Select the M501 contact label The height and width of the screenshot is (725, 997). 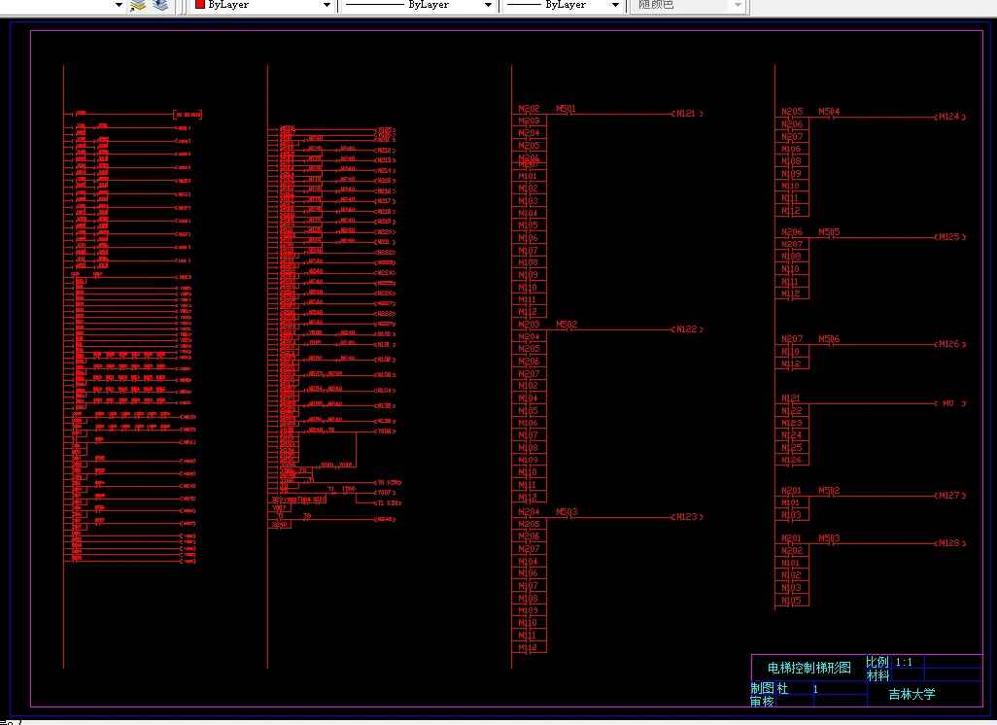[566, 109]
